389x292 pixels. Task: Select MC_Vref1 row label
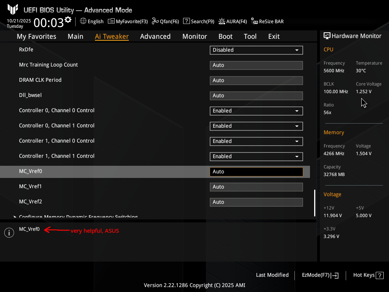pyautogui.click(x=30, y=186)
